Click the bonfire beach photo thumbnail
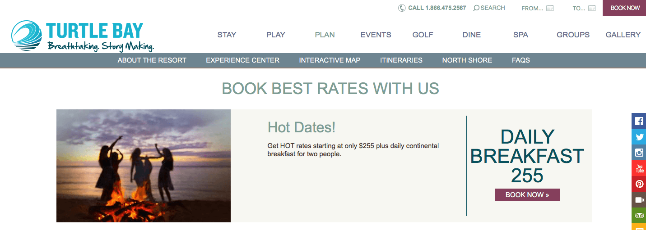The width and height of the screenshot is (646, 230). pos(144,166)
